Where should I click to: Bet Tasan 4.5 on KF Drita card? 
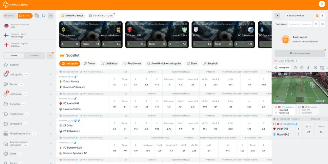(223, 44)
